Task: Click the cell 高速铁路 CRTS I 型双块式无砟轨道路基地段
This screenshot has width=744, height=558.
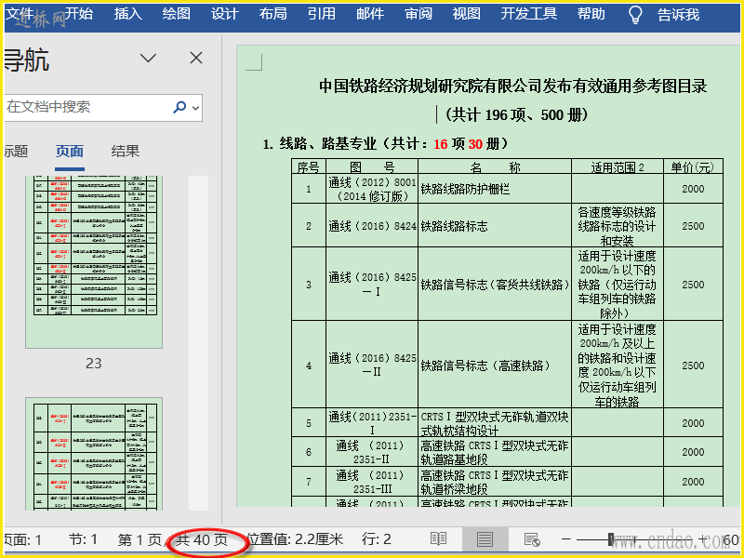Action: coord(495,452)
